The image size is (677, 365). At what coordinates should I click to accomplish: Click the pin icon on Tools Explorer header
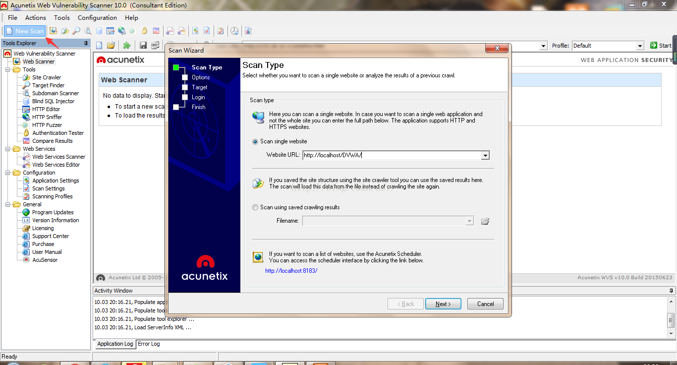[86, 44]
